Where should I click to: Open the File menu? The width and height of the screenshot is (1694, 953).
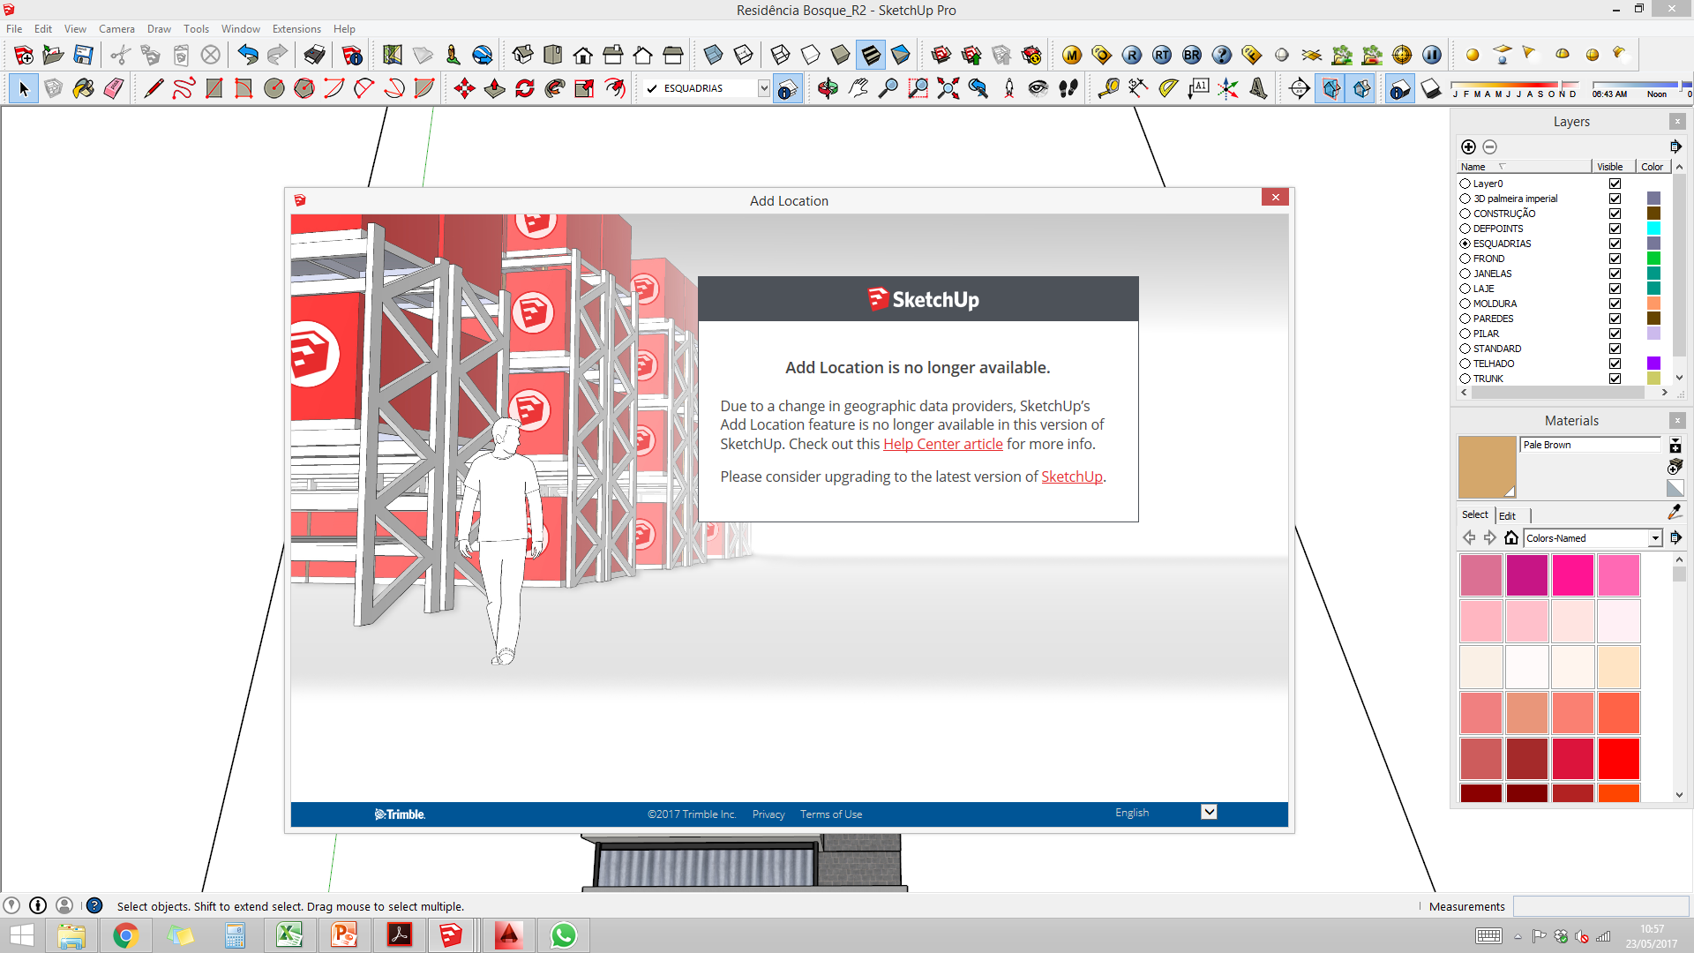pyautogui.click(x=14, y=29)
